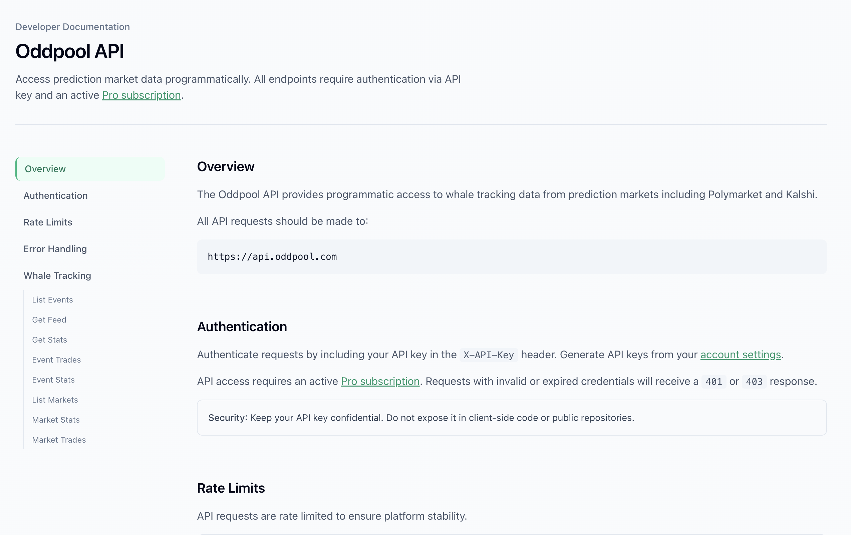The width and height of the screenshot is (851, 535).
Task: Click the Developer Documentation label
Action: coord(72,26)
